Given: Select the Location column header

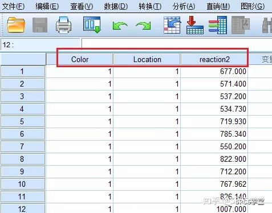Looking at the screenshot, I should coord(147,59).
